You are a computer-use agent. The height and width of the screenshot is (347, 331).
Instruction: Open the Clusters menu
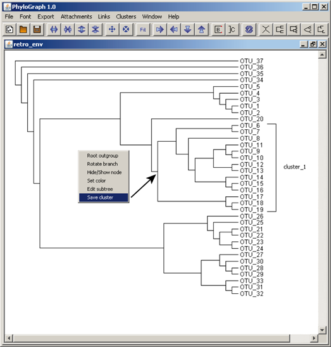pyautogui.click(x=126, y=16)
